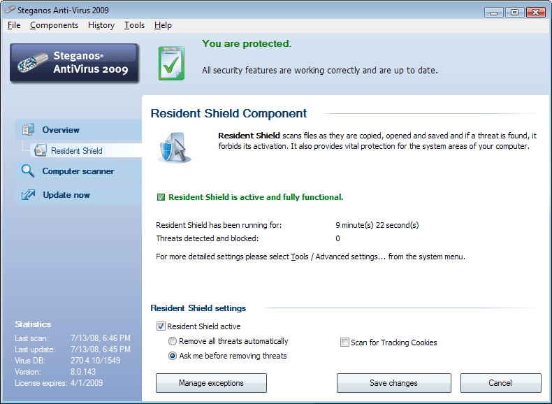
Task: Minimize the Steganos Anti-Virus window
Action: point(493,13)
